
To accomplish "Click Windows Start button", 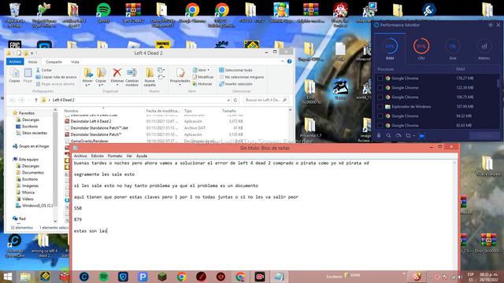I will click(8, 277).
